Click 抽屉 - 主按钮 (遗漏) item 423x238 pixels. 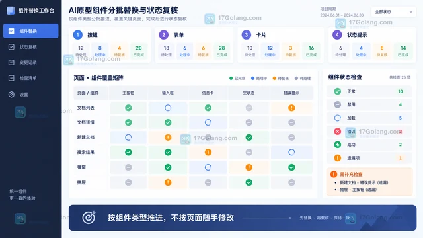(x=358, y=190)
